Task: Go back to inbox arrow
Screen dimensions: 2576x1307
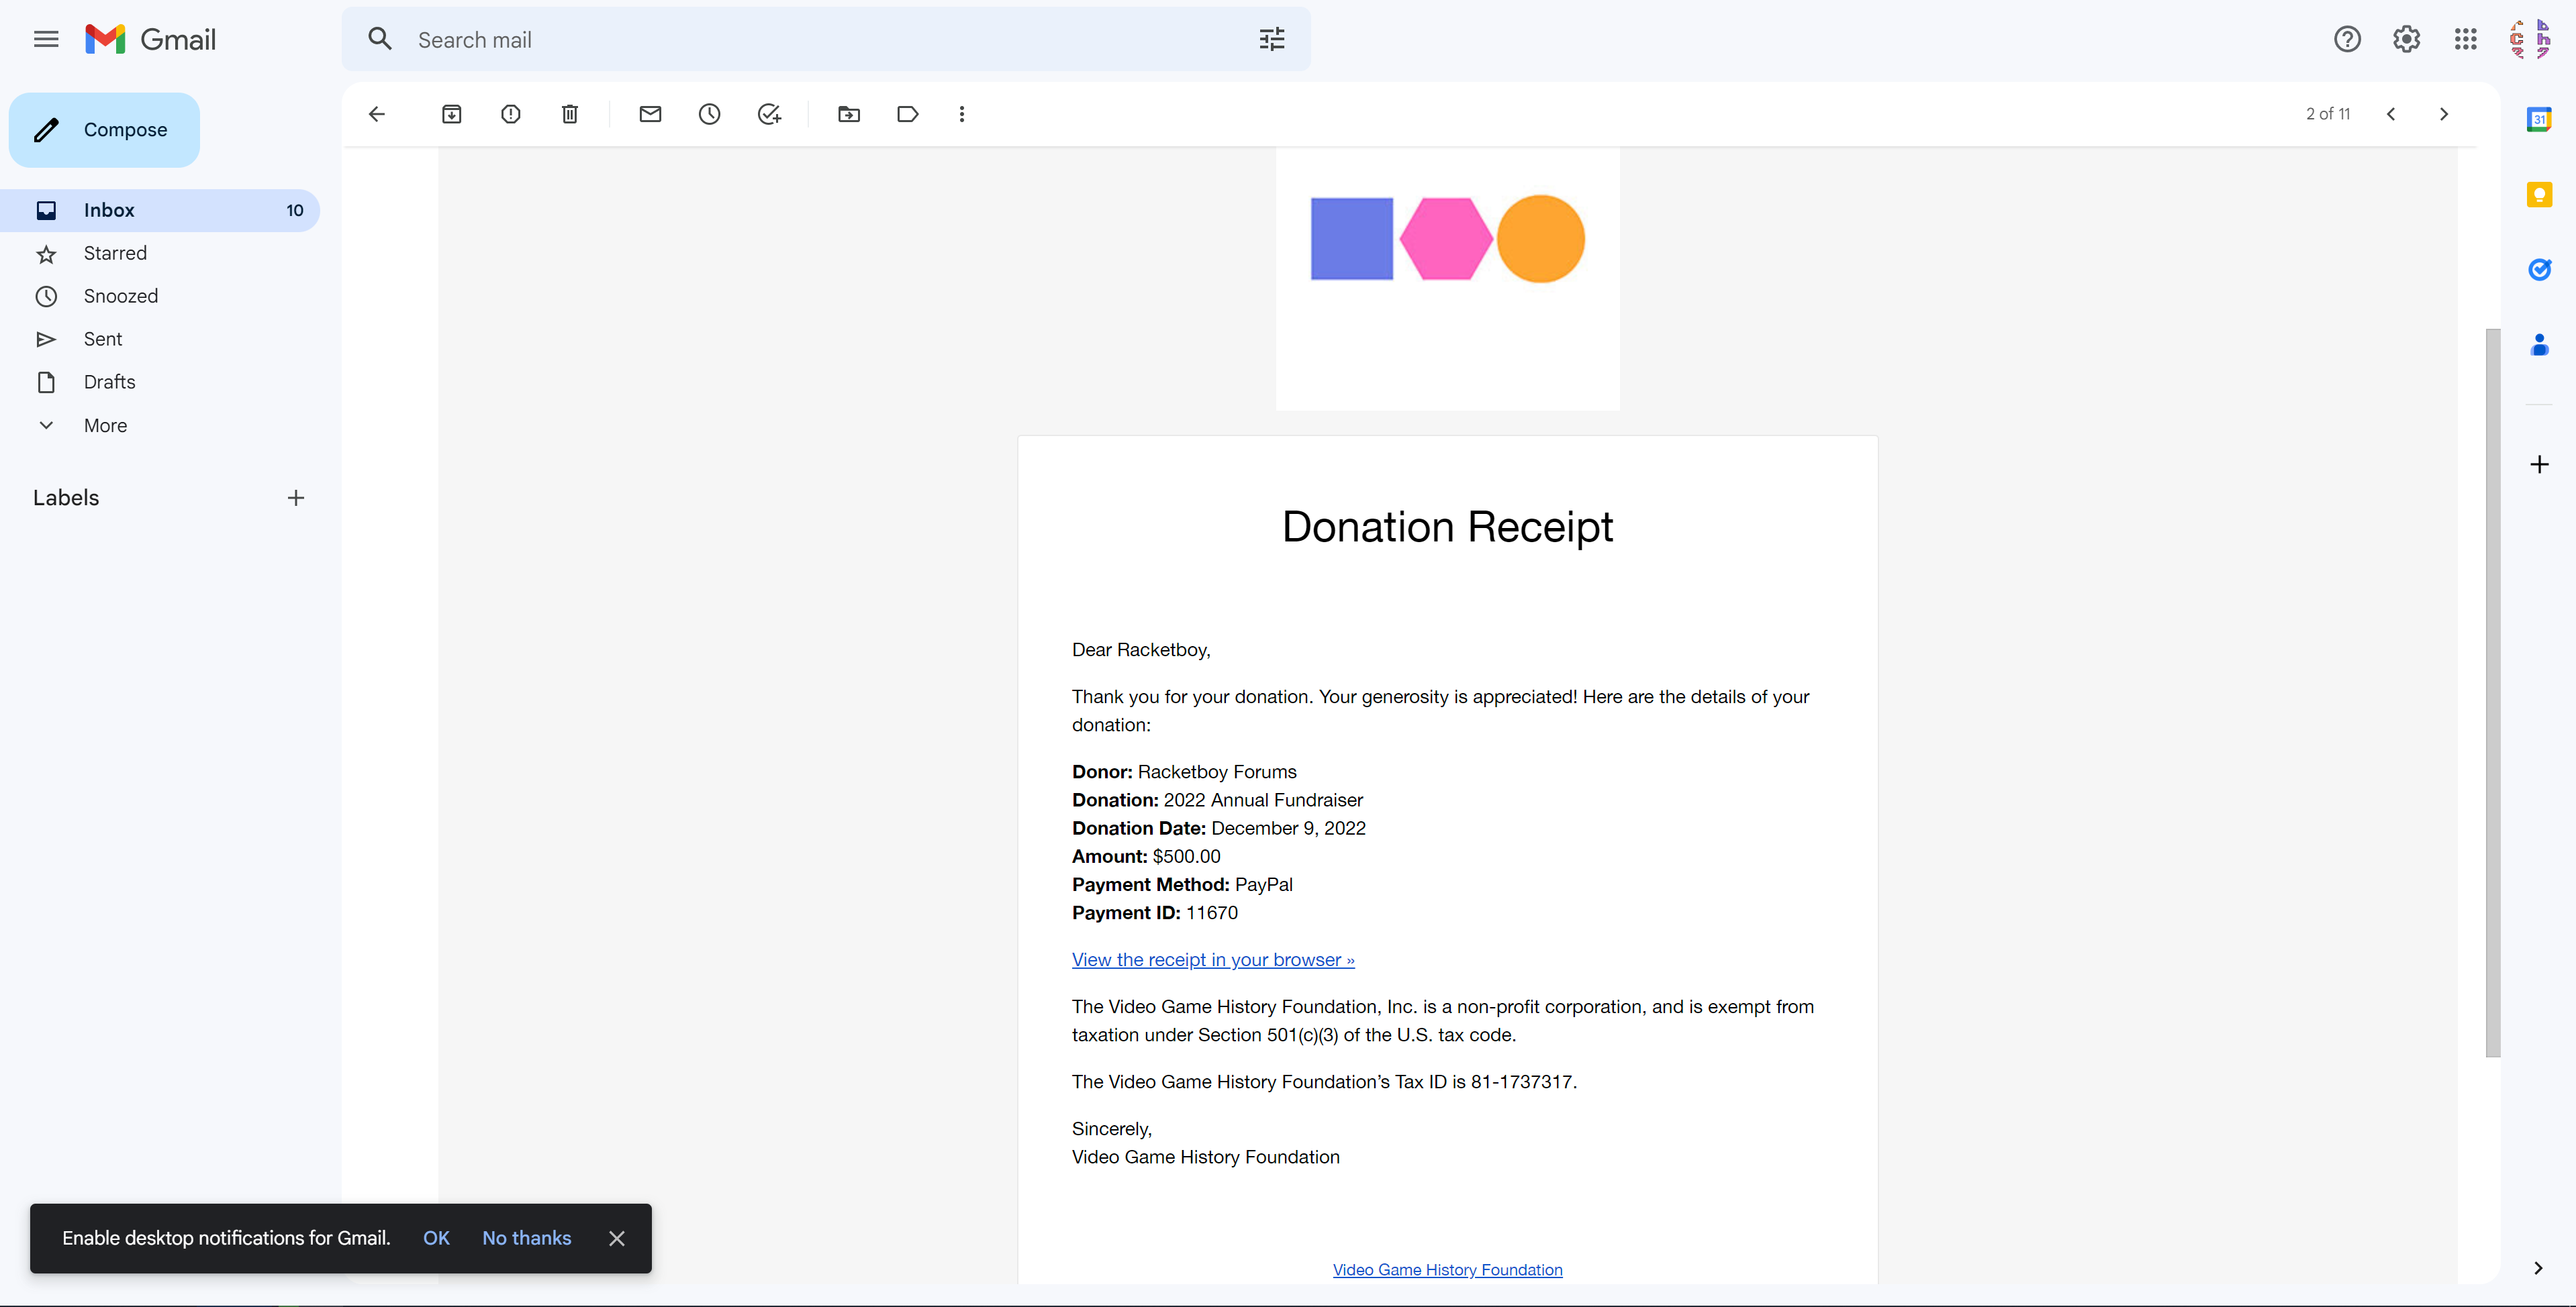Action: [377, 114]
